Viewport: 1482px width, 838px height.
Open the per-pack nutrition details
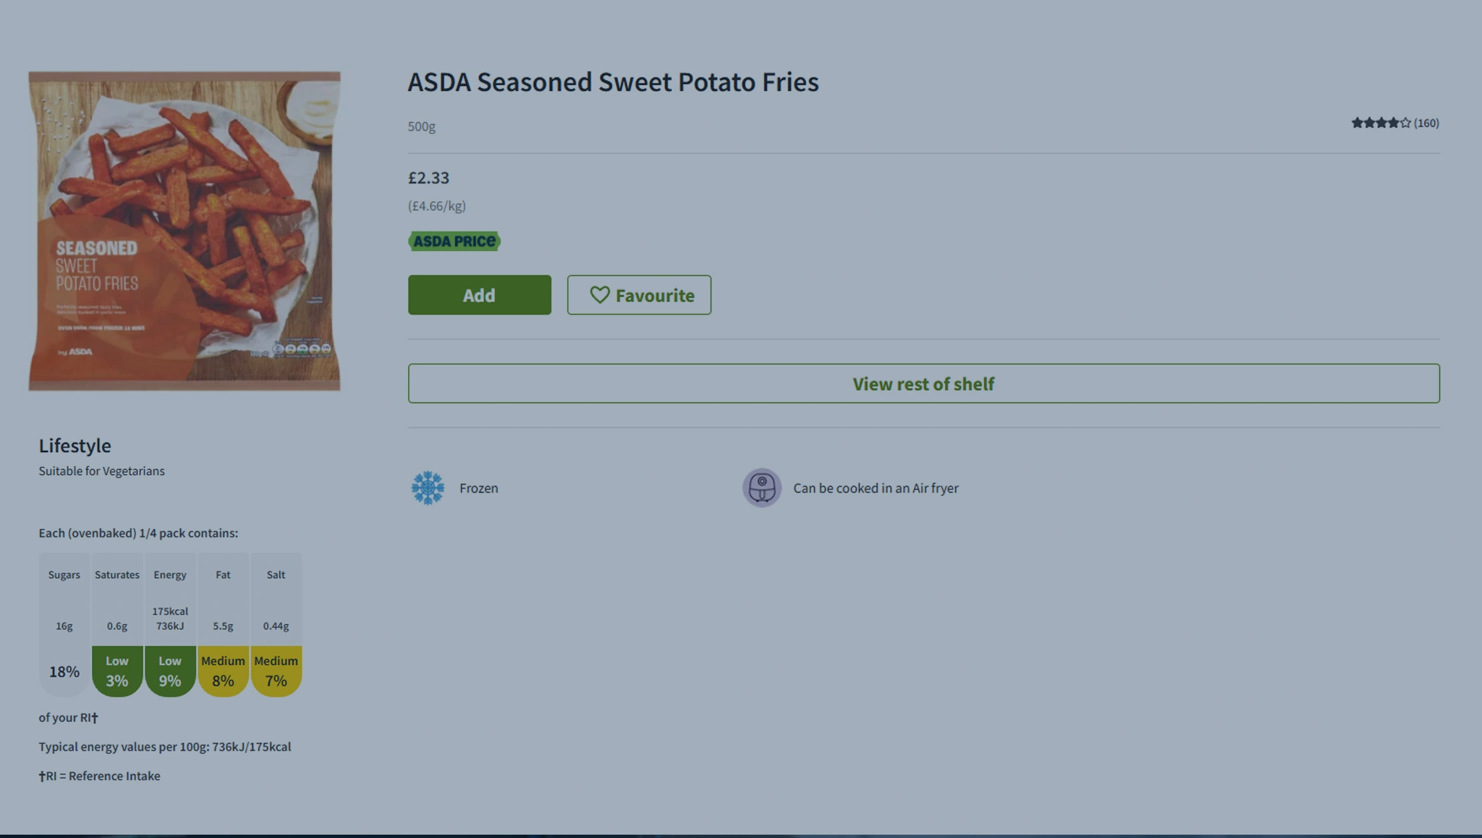click(x=138, y=533)
